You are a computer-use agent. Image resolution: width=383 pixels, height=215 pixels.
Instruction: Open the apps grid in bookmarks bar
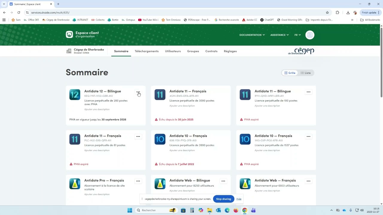[4, 20]
